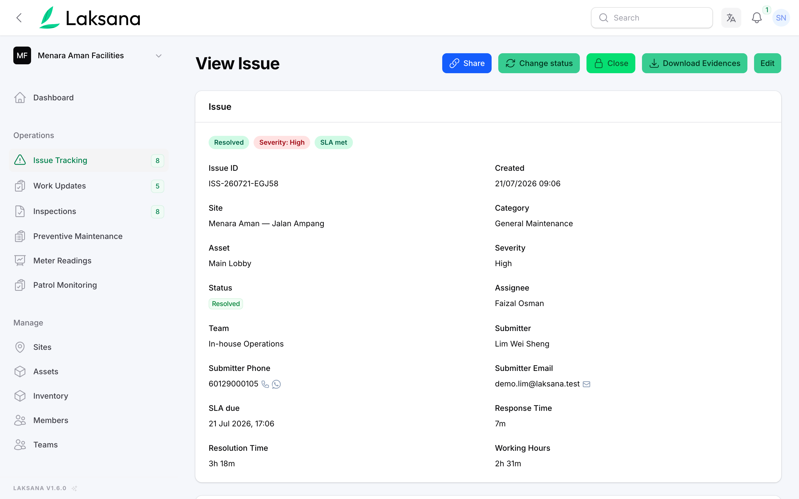
Task: Click the Meter Readings chart icon
Action: tap(20, 261)
